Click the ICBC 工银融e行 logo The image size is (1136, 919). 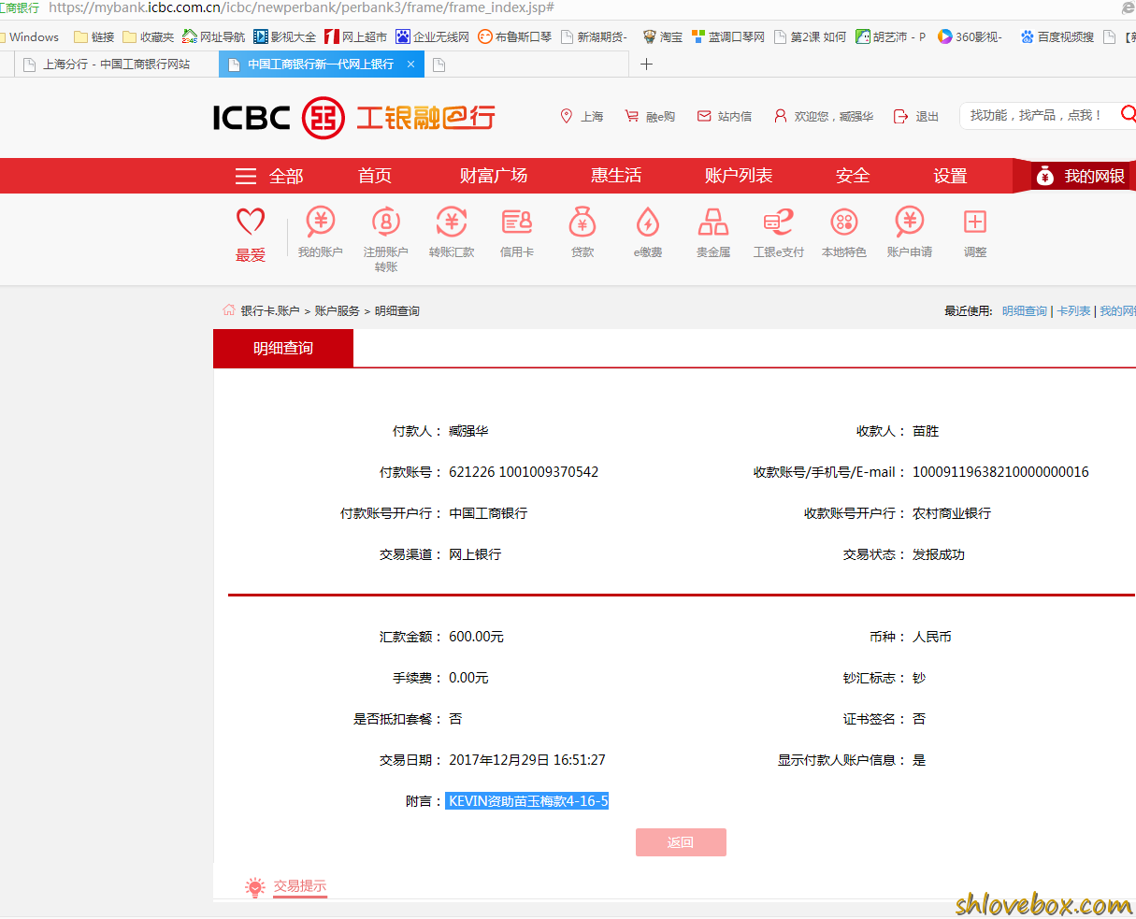point(354,117)
